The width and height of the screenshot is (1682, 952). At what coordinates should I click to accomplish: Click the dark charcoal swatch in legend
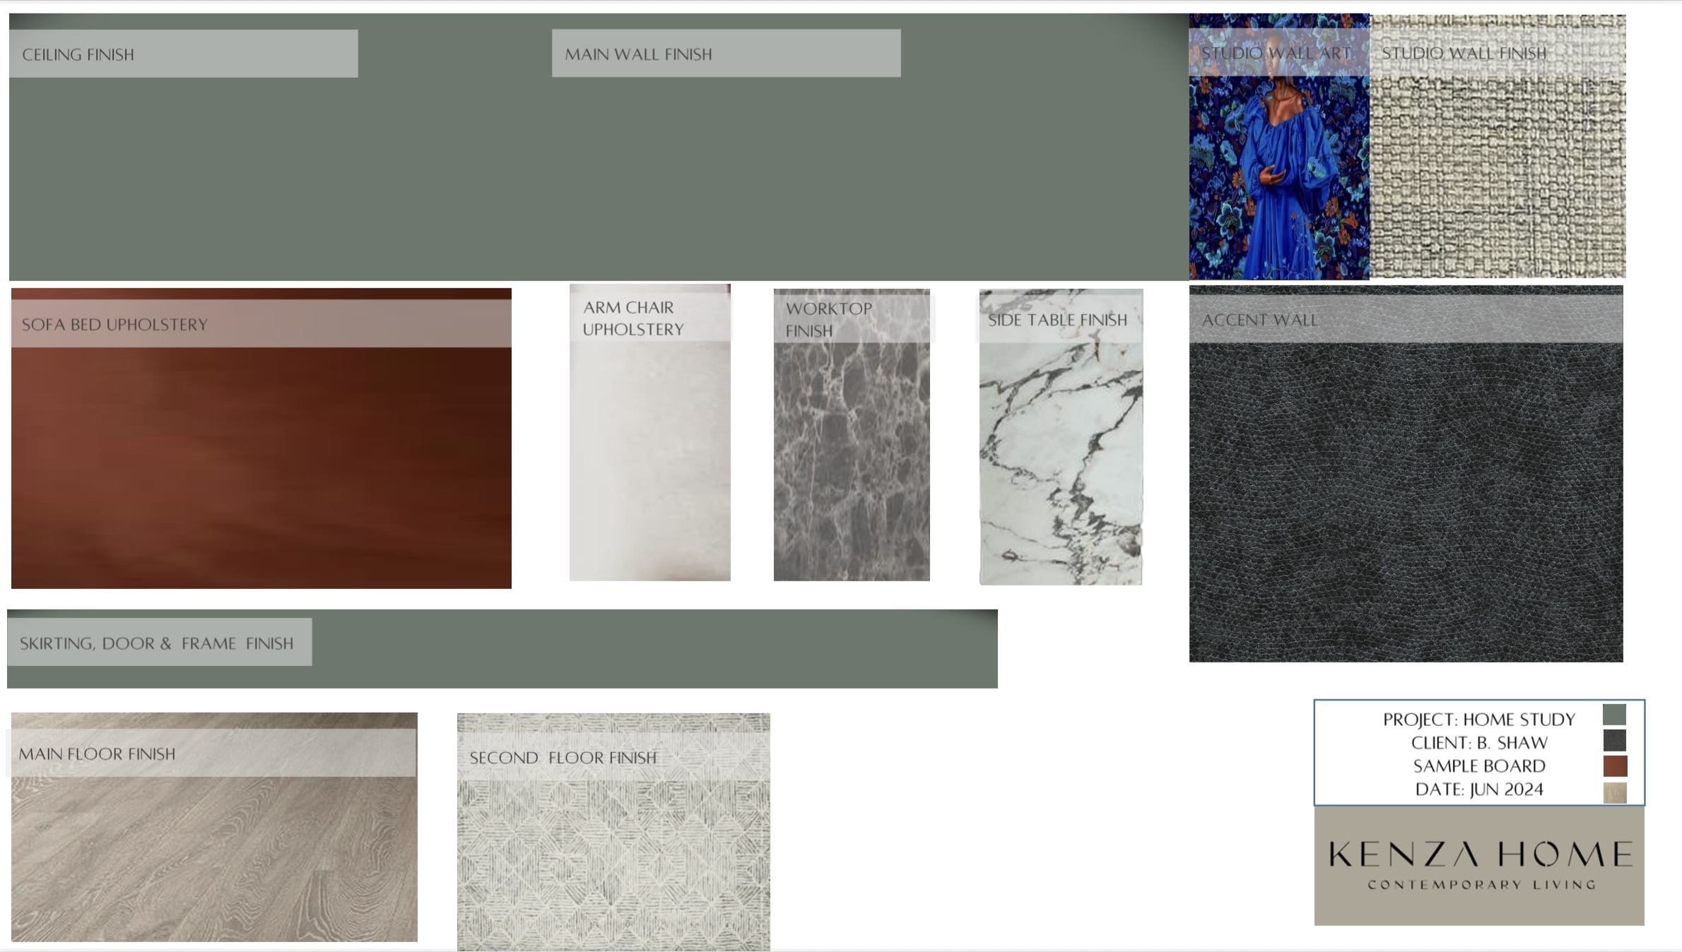[1614, 740]
